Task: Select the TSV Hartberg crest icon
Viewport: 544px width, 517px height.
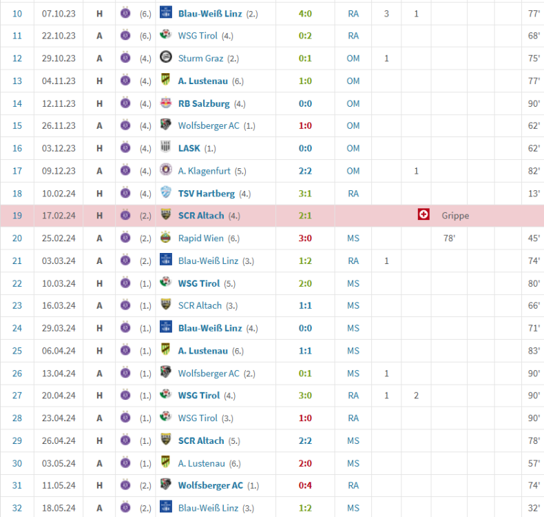Action: tap(165, 193)
